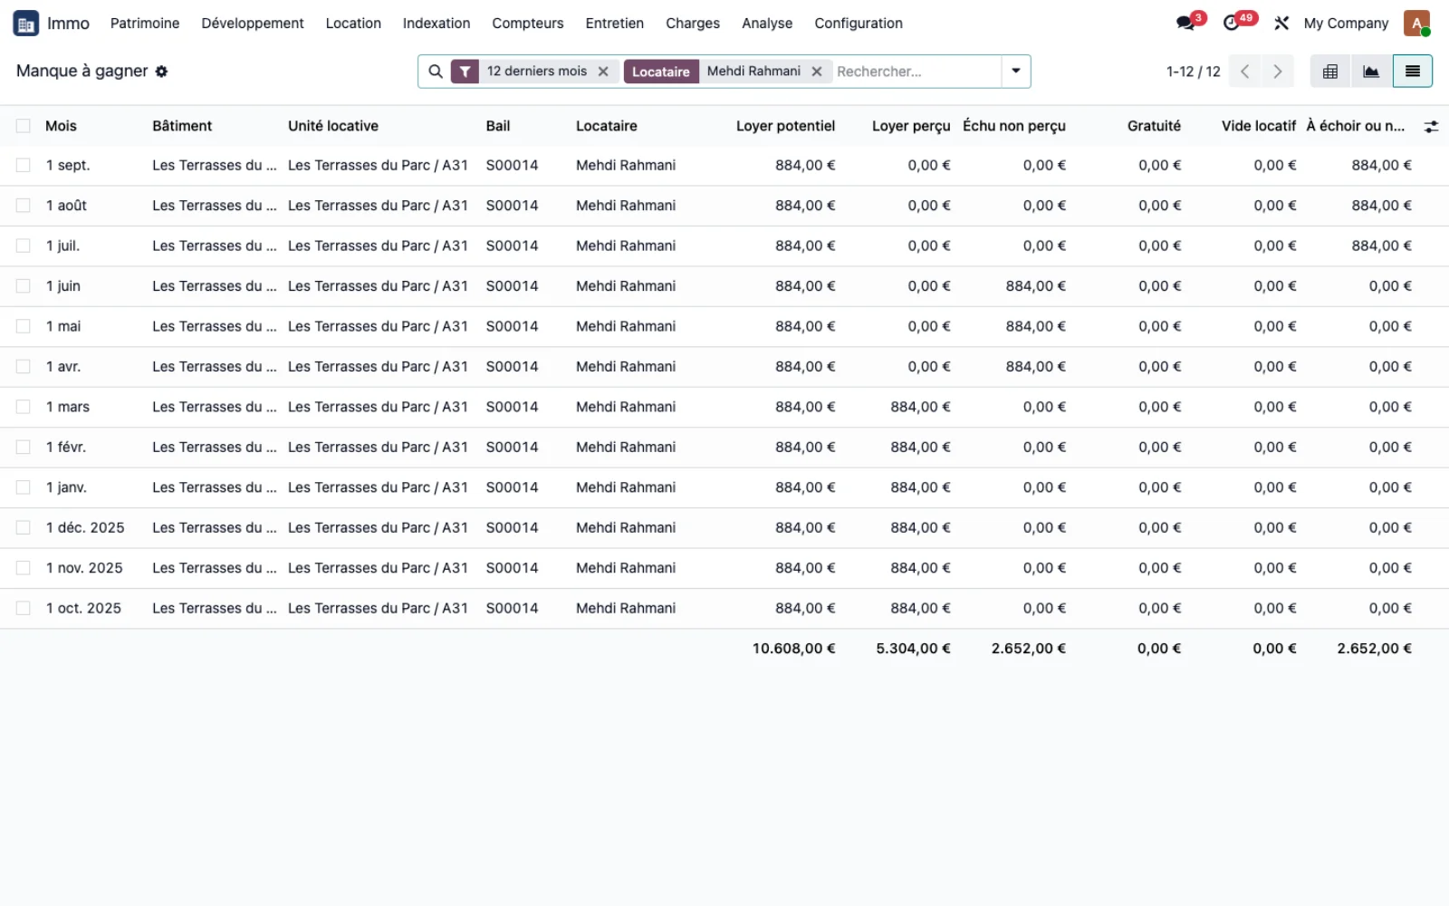Viewport: 1449px width, 906px height.
Task: Sort by the Vide locatif column header
Action: [1259, 126]
